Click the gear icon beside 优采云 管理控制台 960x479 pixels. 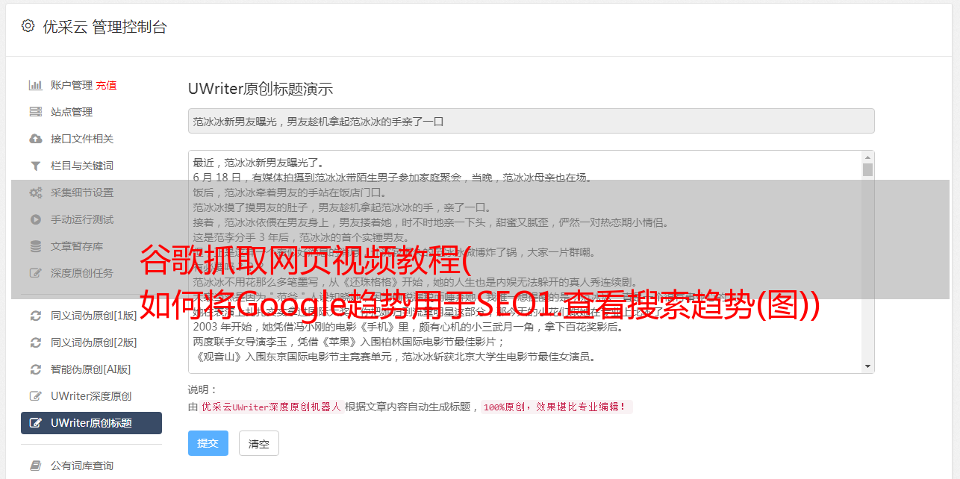[x=28, y=26]
